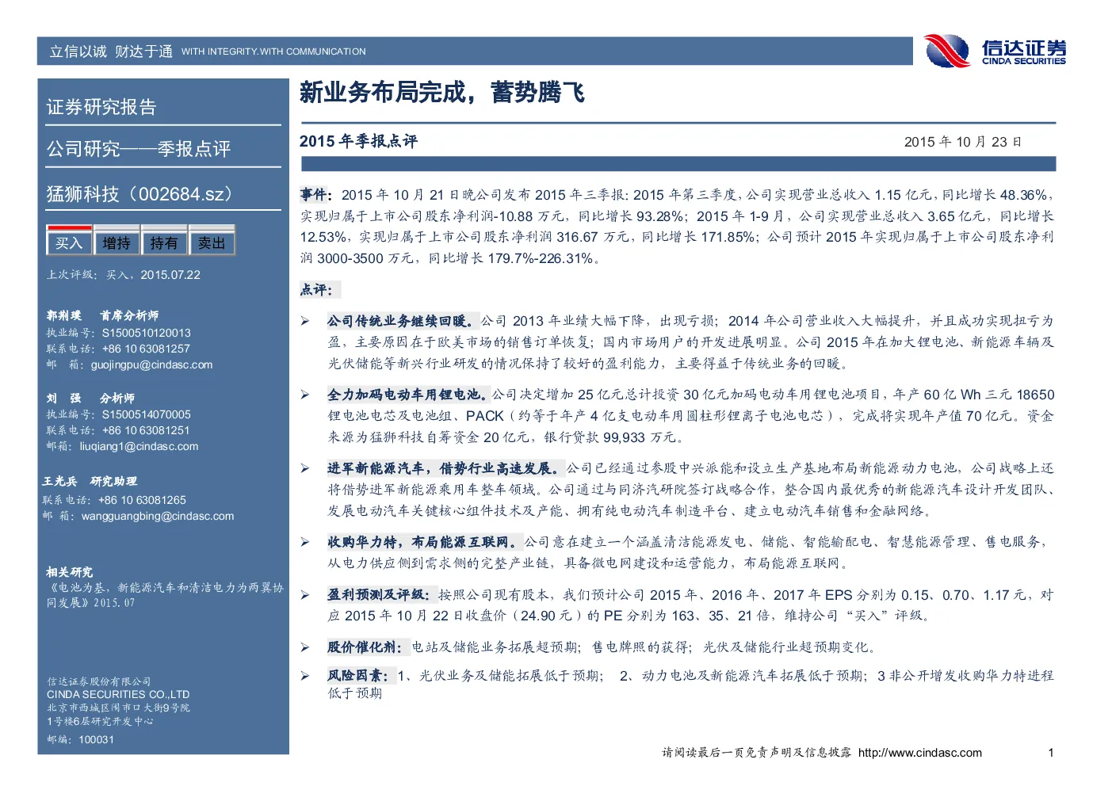Open related report 《电池为基，新能源汽车和清洁电力为两翼协同发展》
Image resolution: width=1112 pixels, height=786 pixels.
(x=165, y=595)
